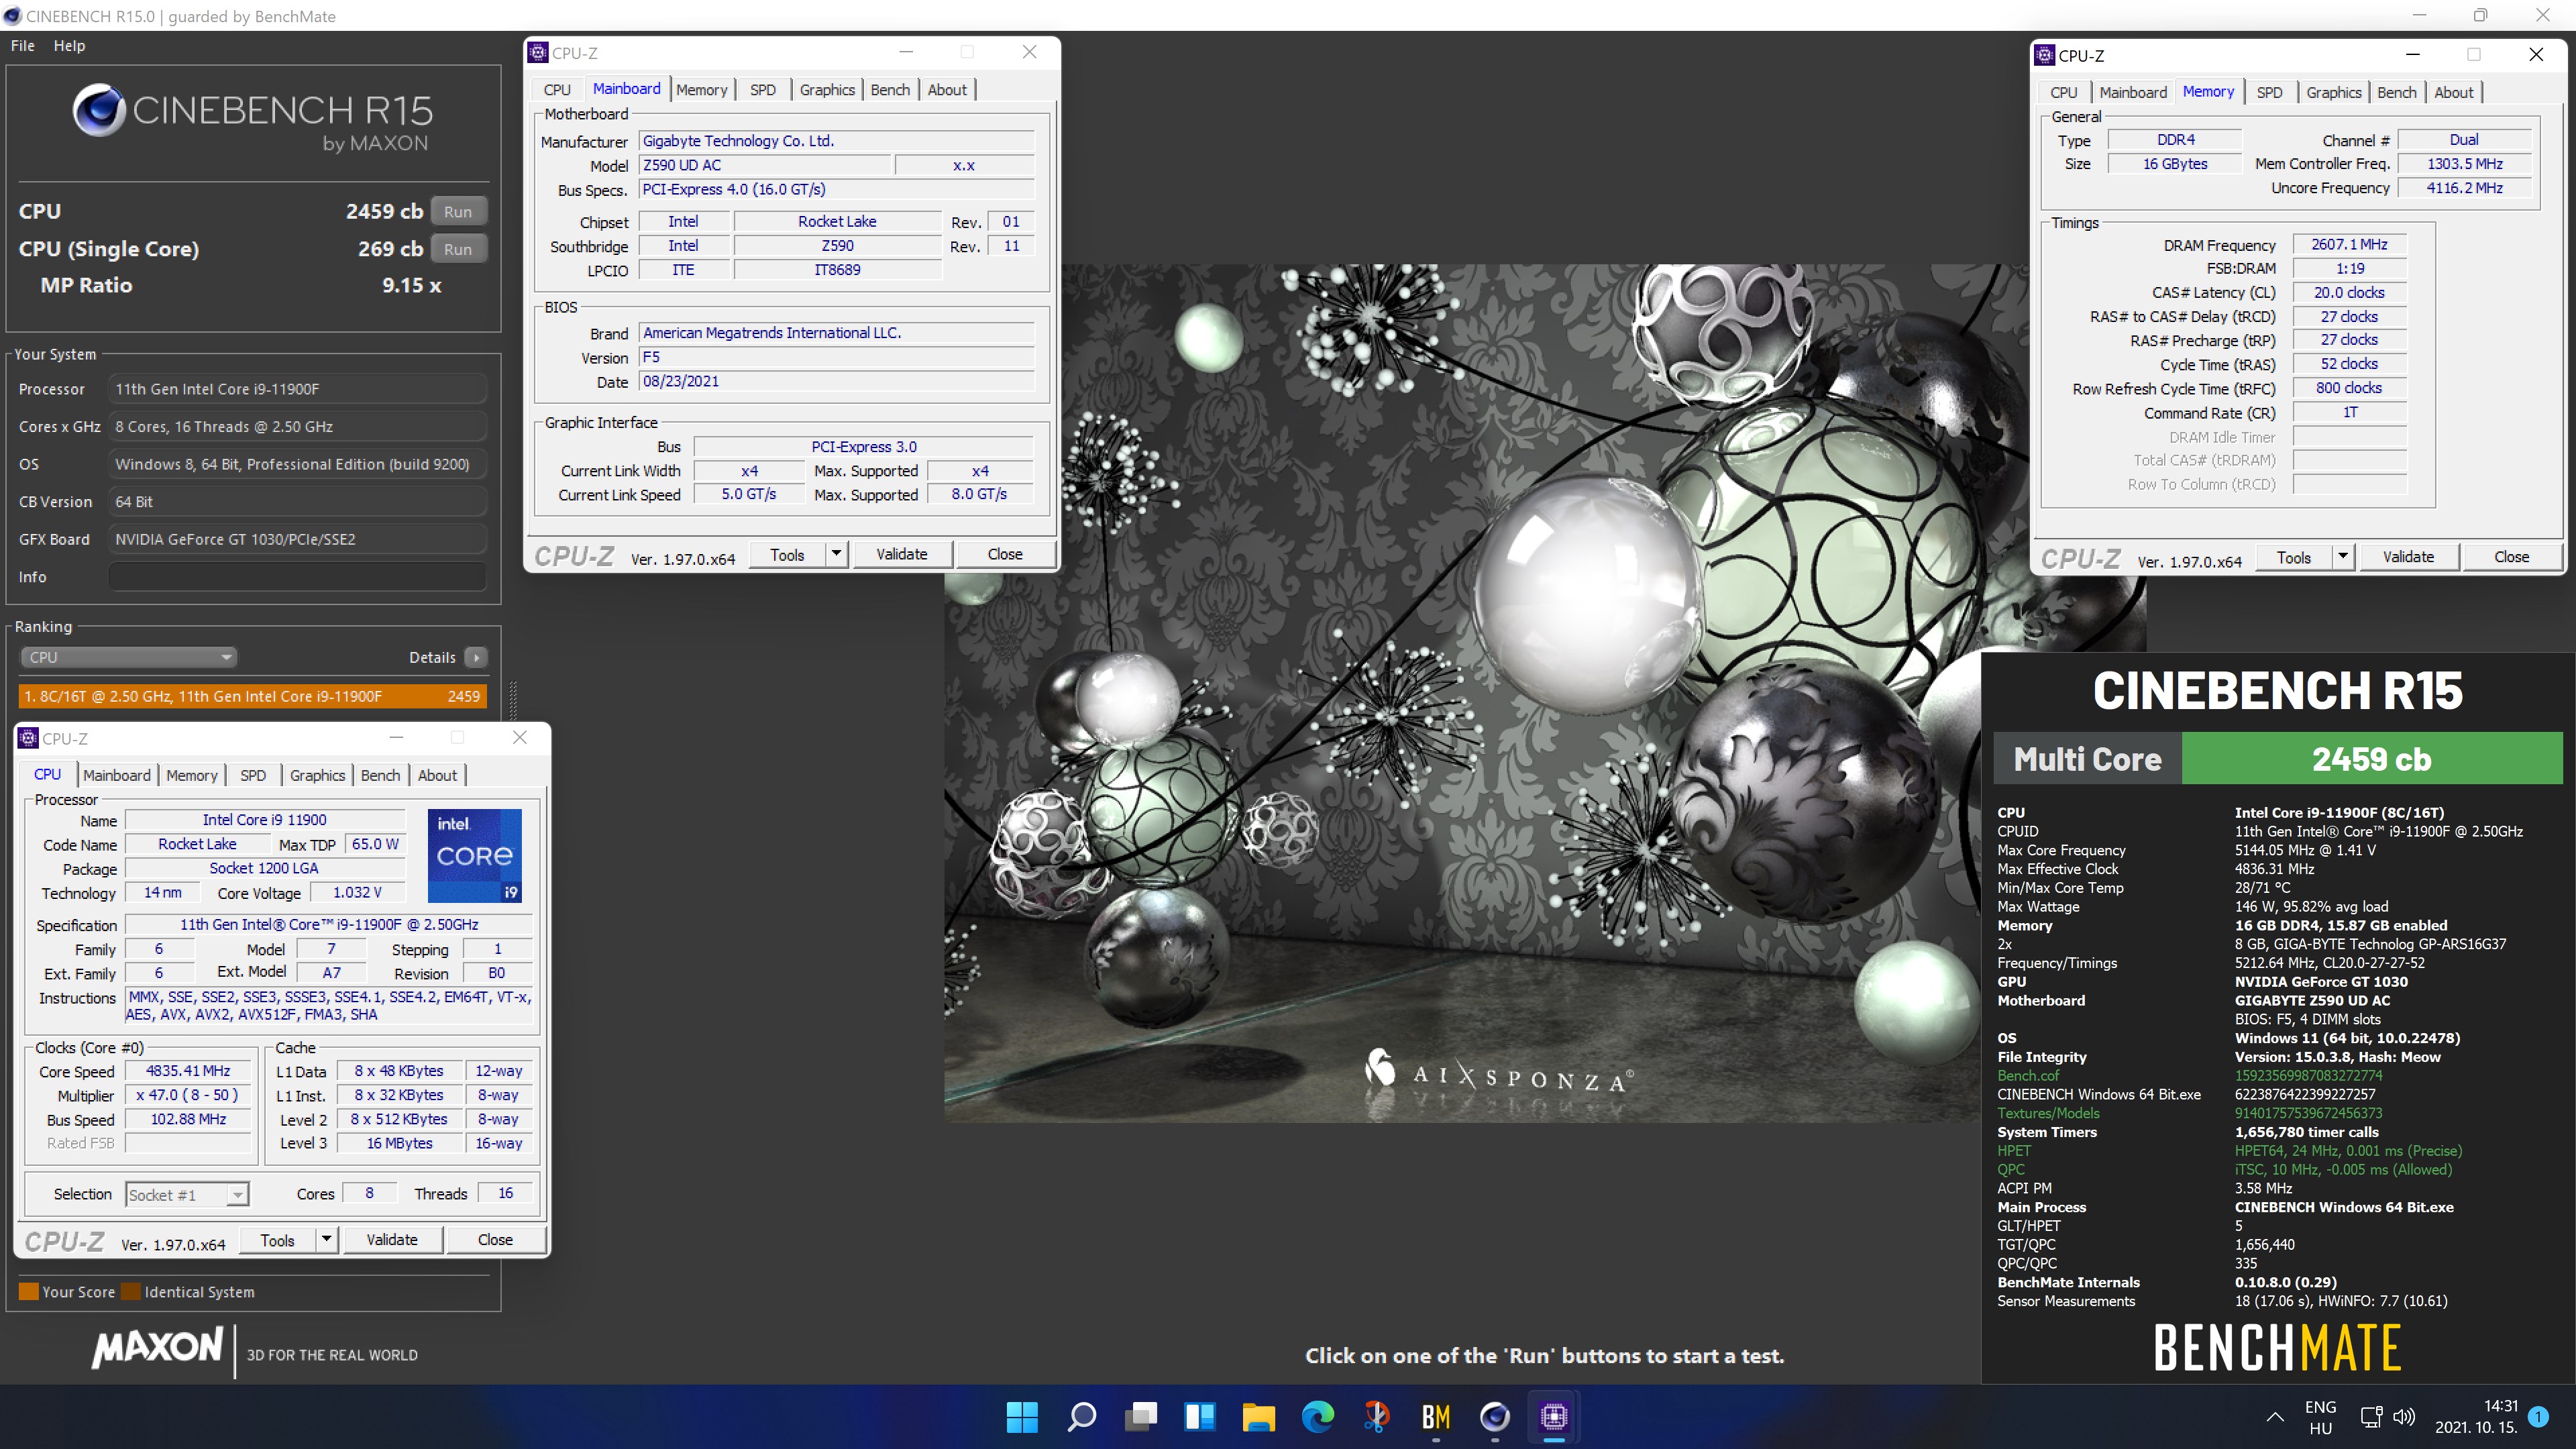Screen dimensions: 2576x1449
Task: Open the BenchMate BM taskbar icon
Action: pos(1435,1416)
